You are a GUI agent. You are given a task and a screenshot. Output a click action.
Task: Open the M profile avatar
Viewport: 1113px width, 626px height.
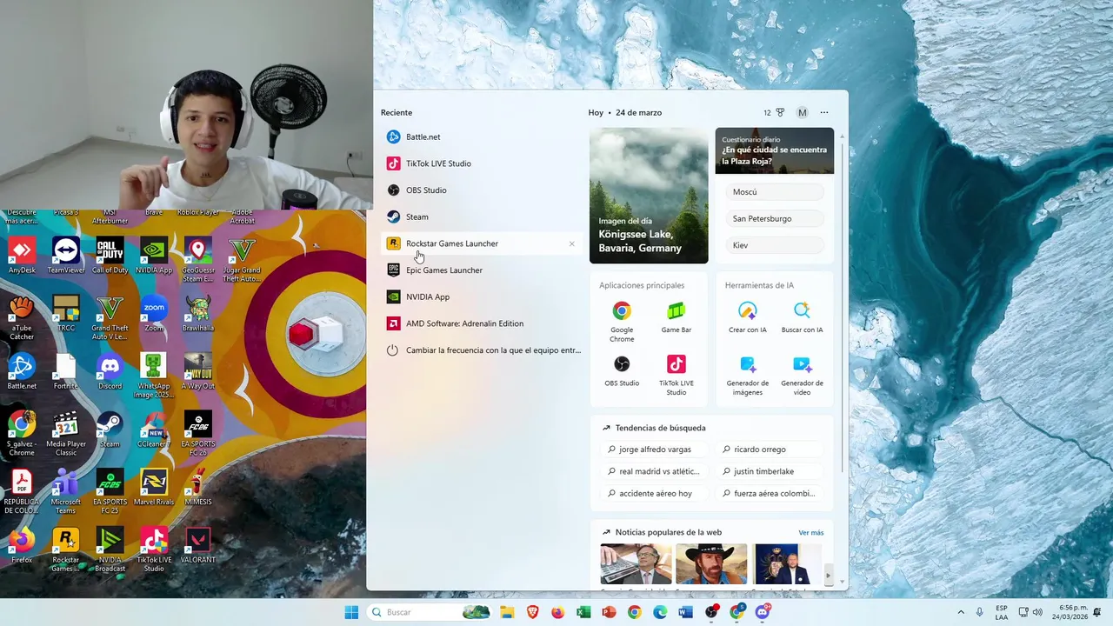(x=803, y=112)
